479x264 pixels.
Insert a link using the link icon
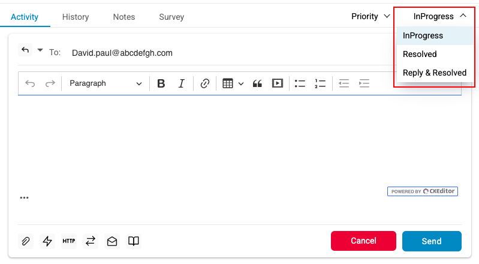[x=205, y=83]
